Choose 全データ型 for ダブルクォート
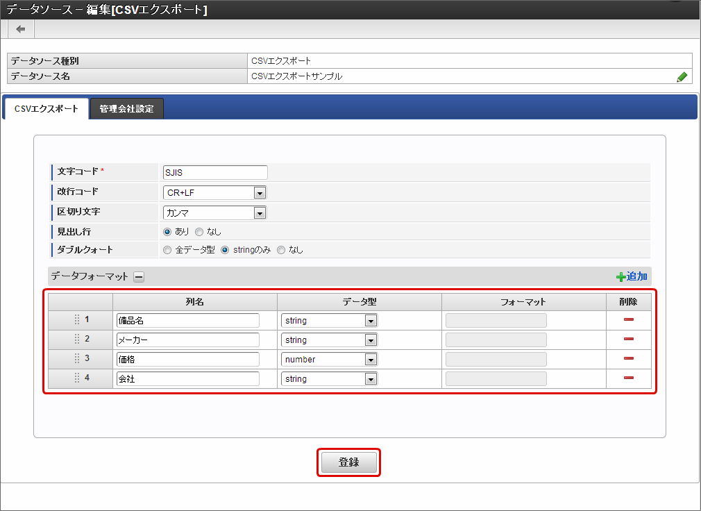Screen dimensions: 701x511 pyautogui.click(x=167, y=250)
